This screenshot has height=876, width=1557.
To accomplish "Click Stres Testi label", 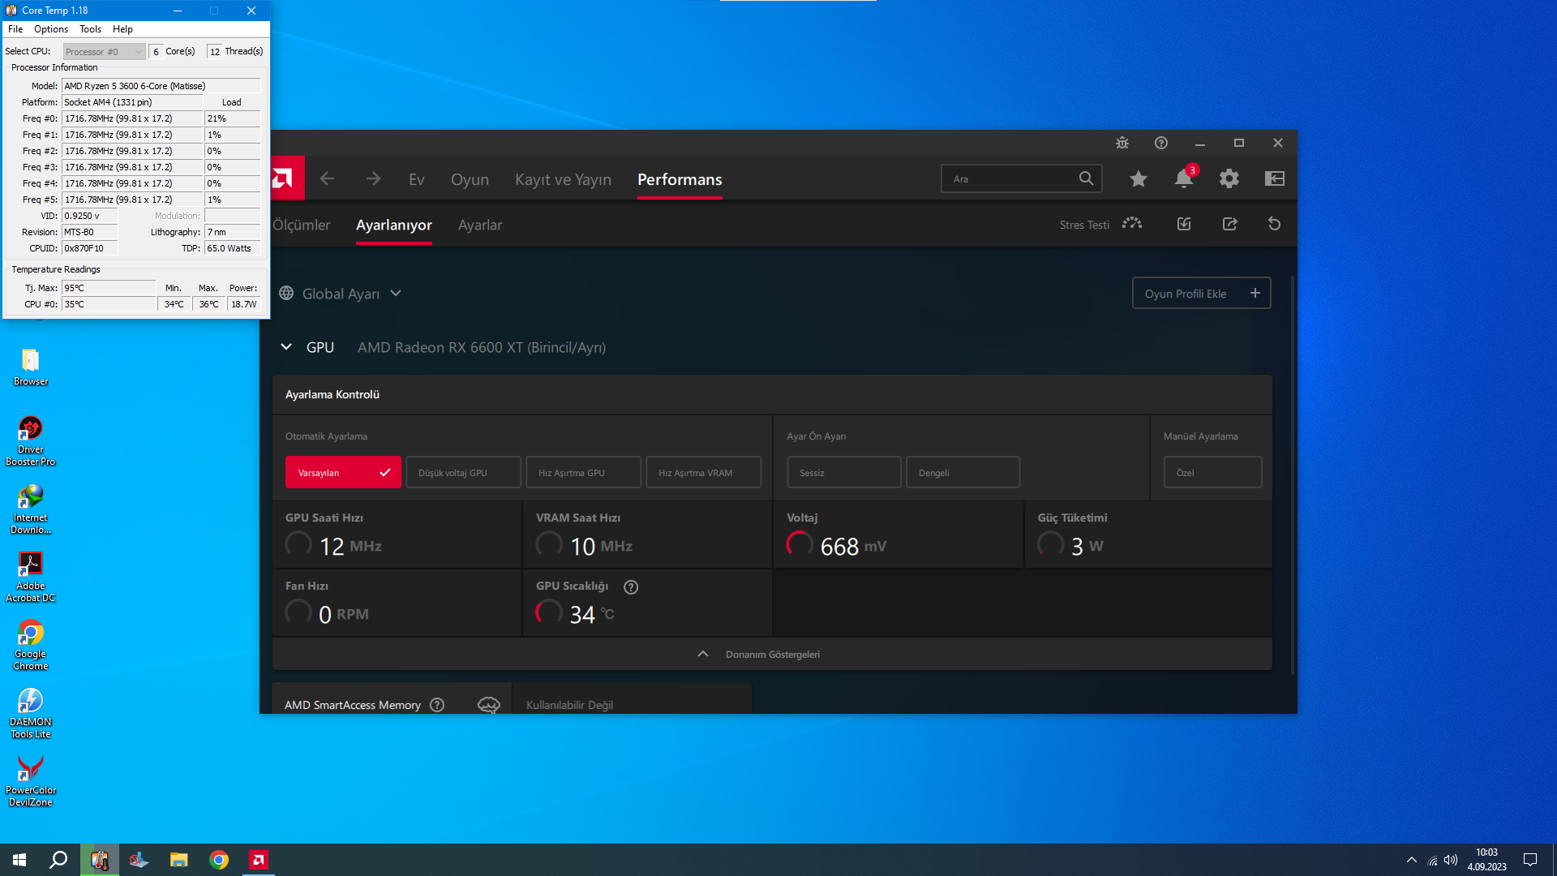I will tap(1084, 225).
